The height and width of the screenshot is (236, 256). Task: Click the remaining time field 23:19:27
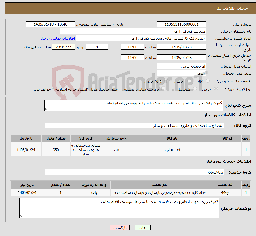[63, 47]
